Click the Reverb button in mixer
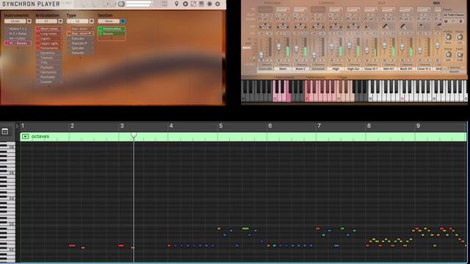 (454, 72)
